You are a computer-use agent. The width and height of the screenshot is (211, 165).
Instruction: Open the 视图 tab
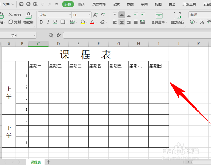pyautogui.click(x=158, y=4)
